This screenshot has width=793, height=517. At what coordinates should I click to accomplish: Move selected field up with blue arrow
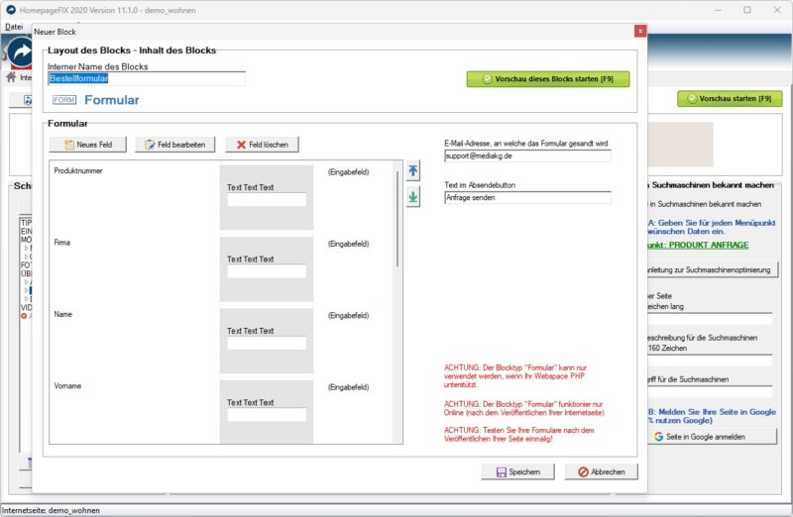[x=413, y=170]
